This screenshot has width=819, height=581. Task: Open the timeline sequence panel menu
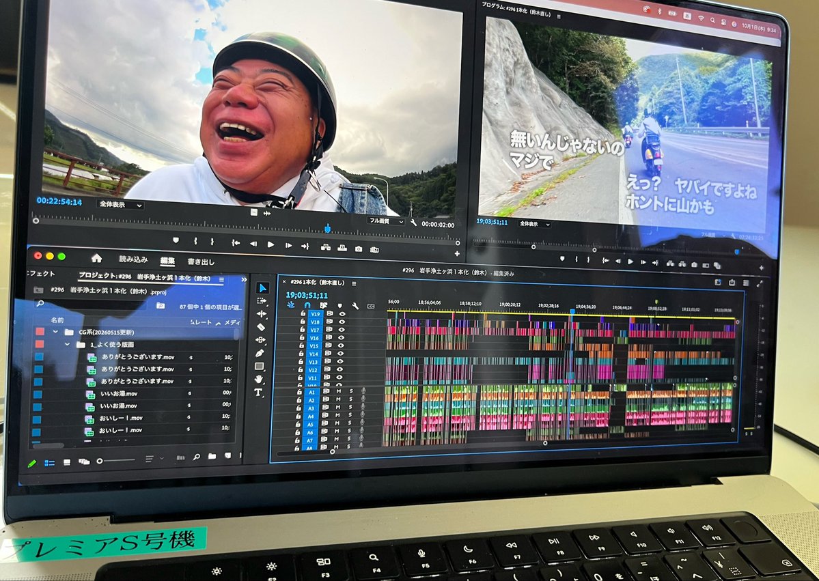pos(354,283)
